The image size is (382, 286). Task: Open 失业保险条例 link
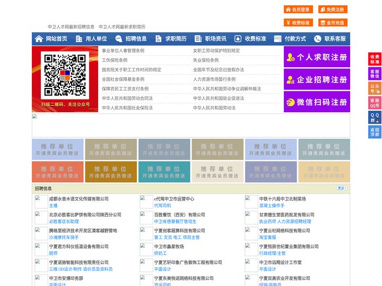point(206,60)
